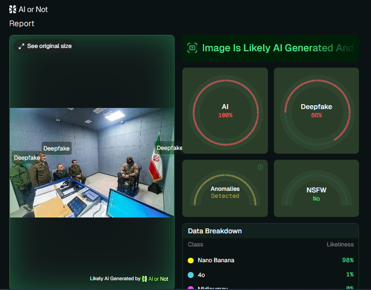371x290 pixels.
Task: Click the Report heading
Action: 22,23
